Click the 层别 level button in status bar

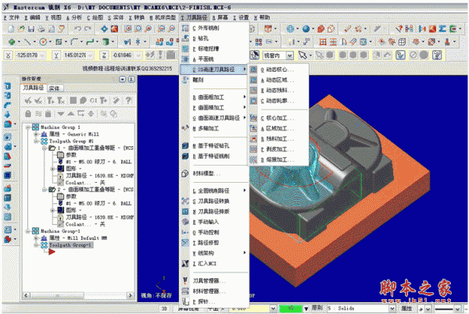[x=317, y=308]
